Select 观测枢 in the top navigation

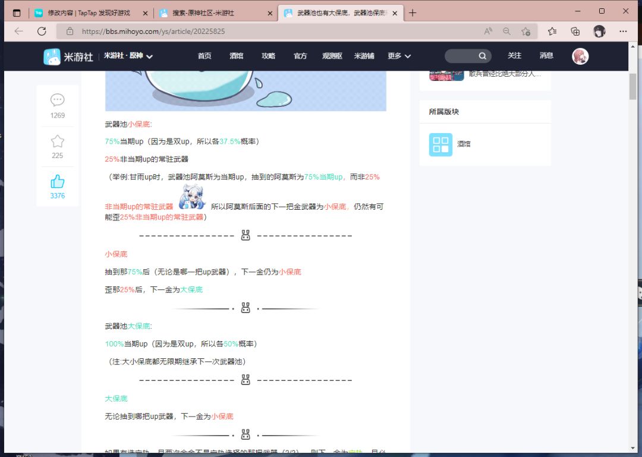coord(331,56)
